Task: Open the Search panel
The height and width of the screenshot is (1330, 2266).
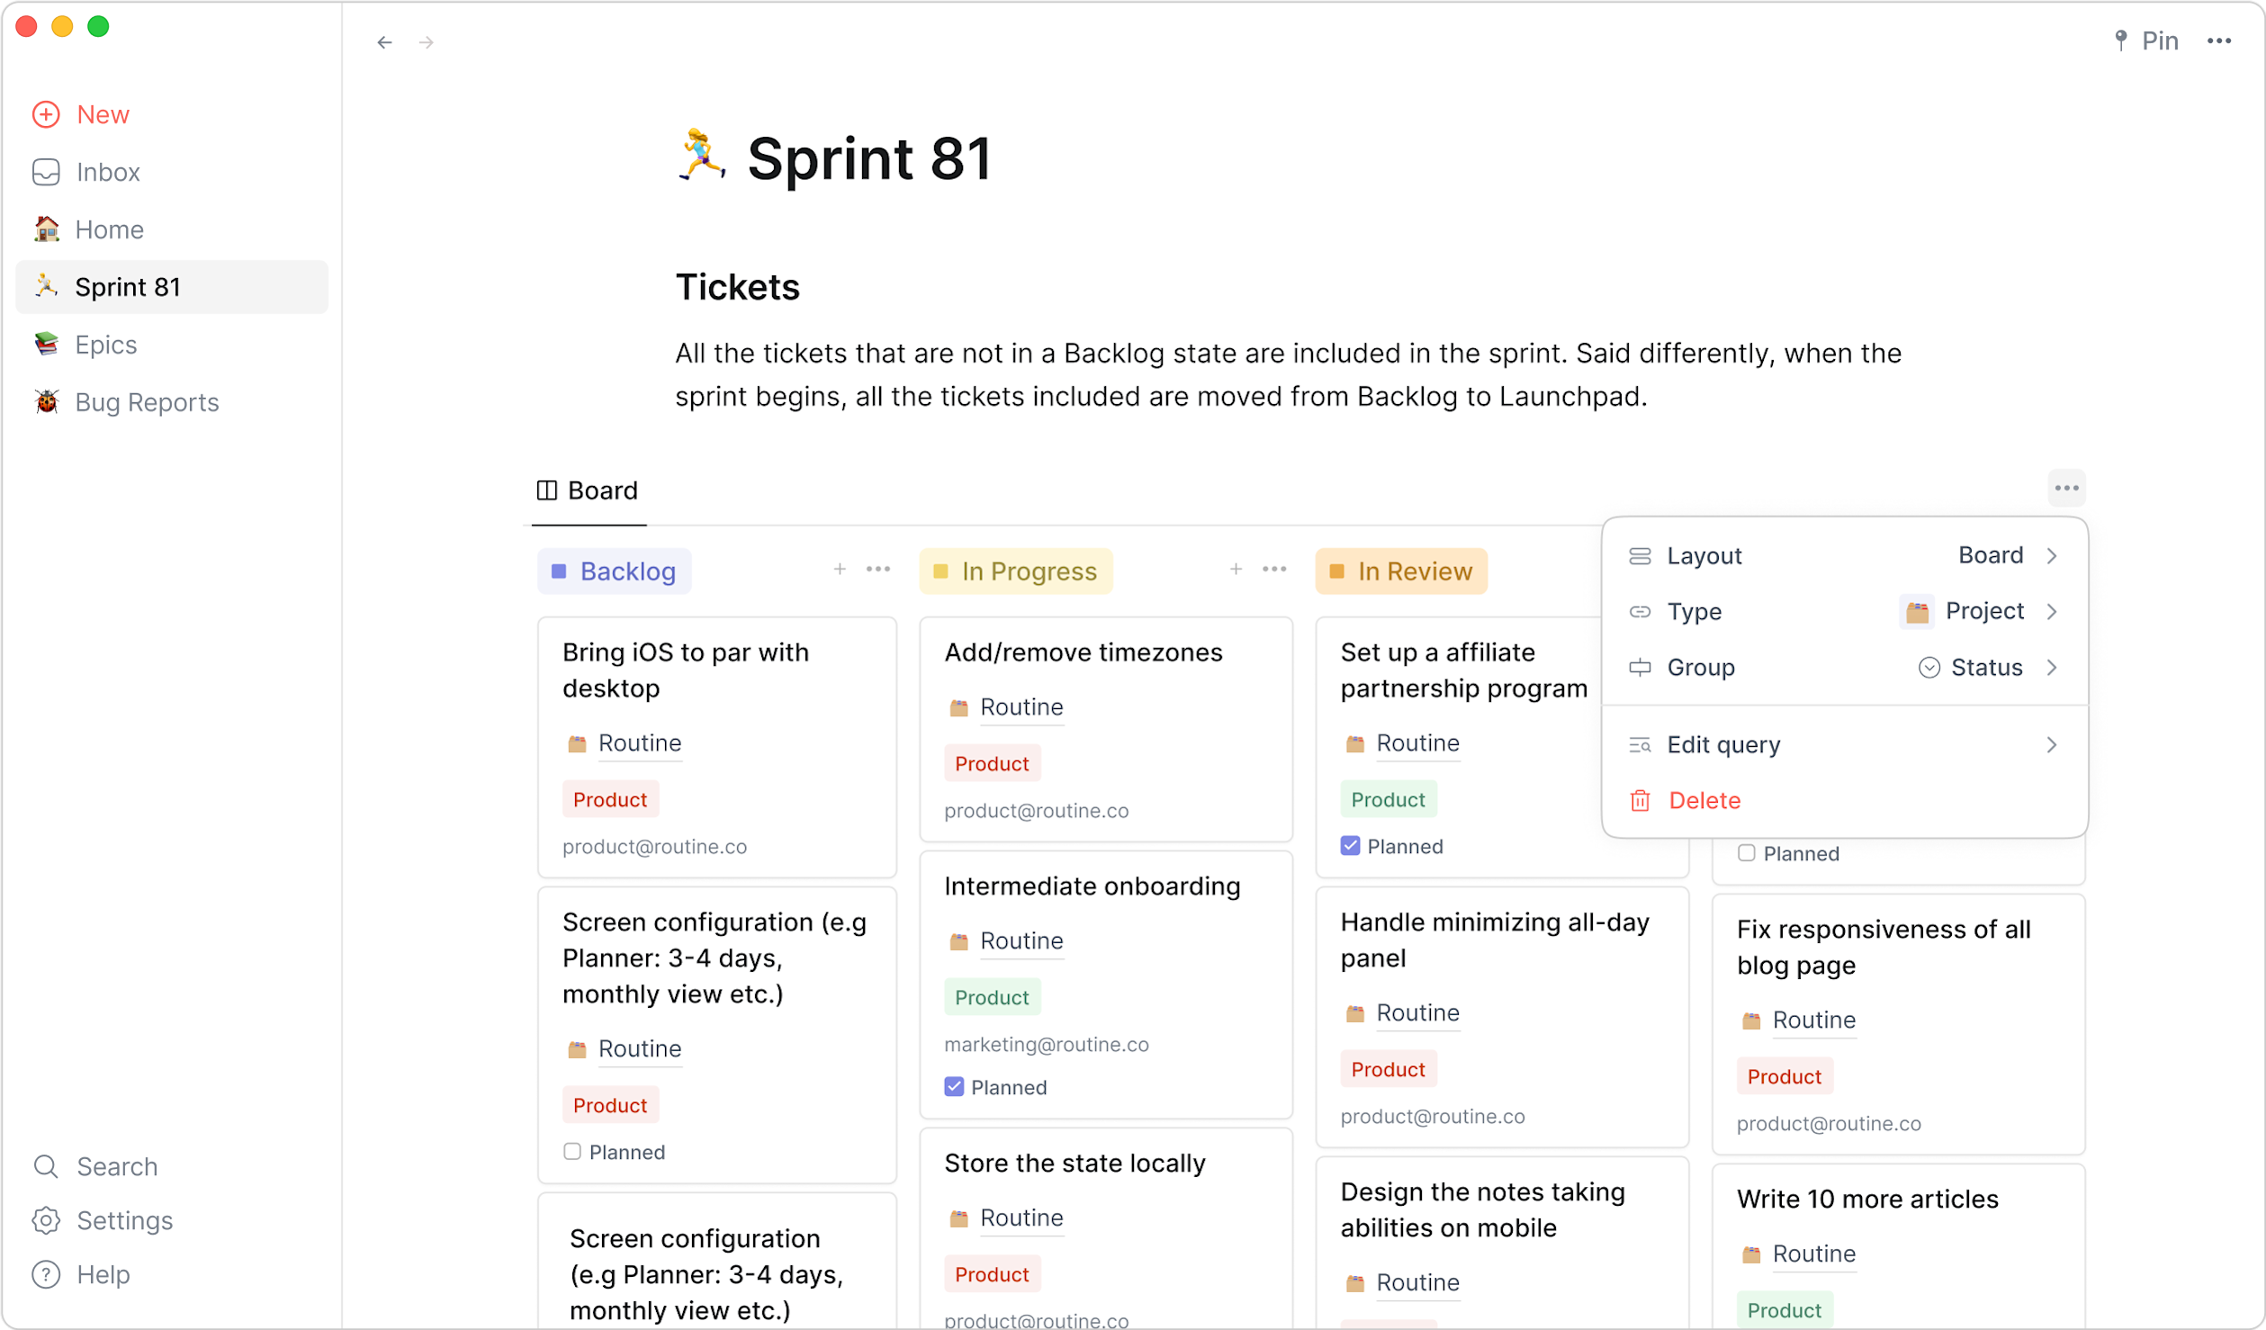Action: click(x=116, y=1166)
